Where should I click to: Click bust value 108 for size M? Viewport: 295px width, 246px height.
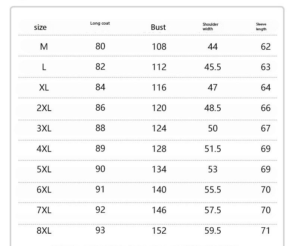click(159, 47)
